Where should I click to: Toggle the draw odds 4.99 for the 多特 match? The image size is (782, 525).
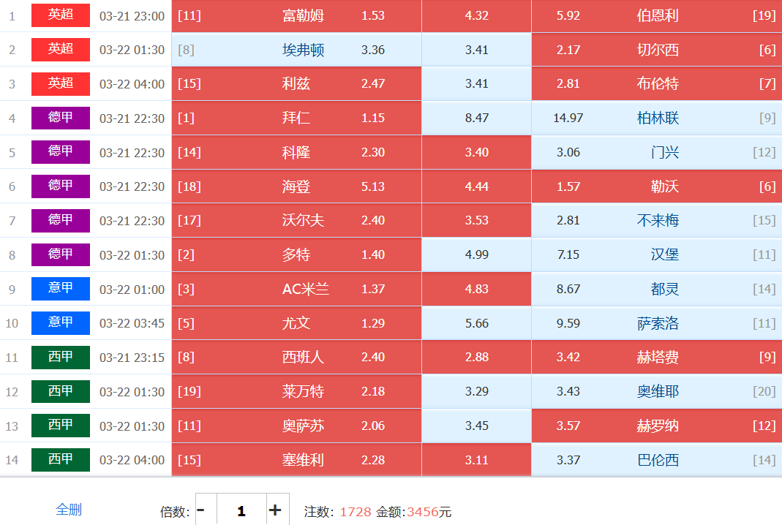click(x=476, y=254)
